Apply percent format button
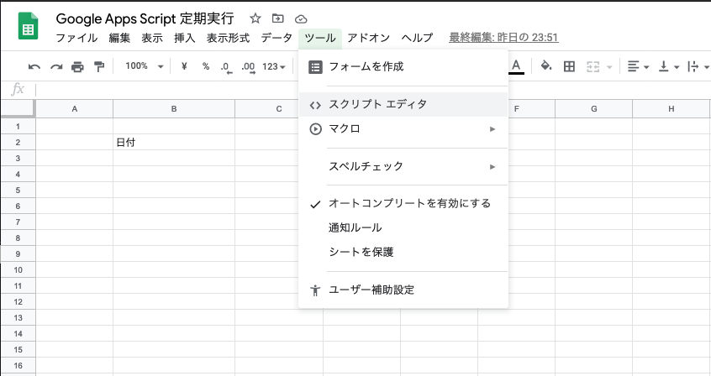Screen dimensions: 711x376 point(206,66)
